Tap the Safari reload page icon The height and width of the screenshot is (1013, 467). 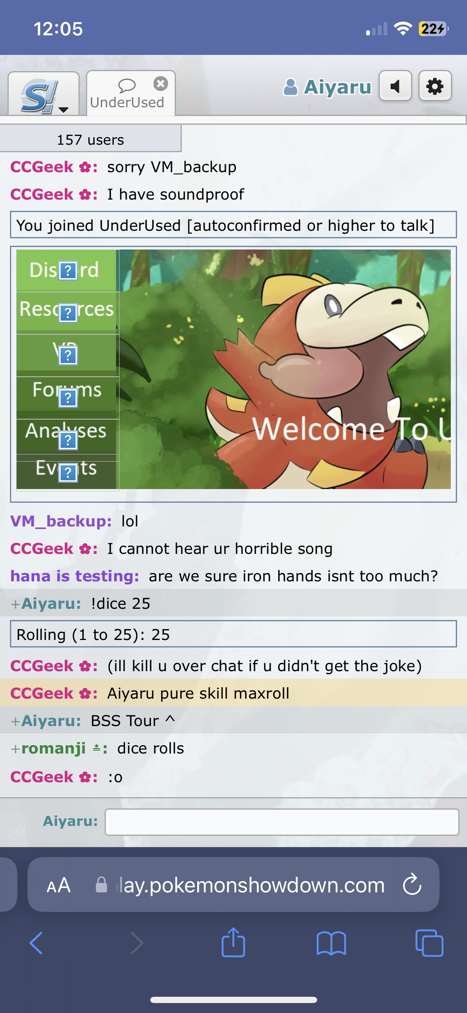coord(412,885)
